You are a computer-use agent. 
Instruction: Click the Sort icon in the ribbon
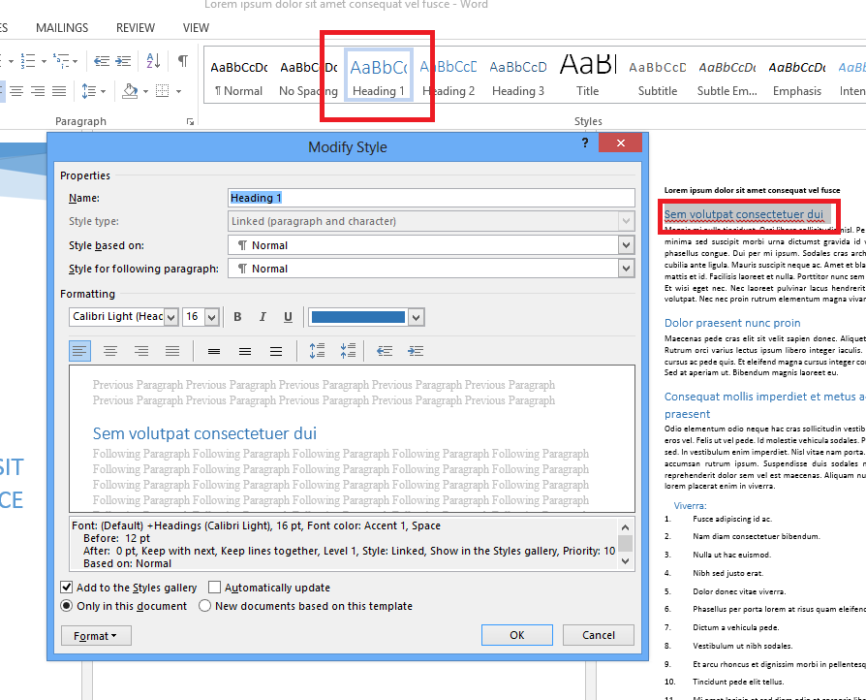pos(153,60)
